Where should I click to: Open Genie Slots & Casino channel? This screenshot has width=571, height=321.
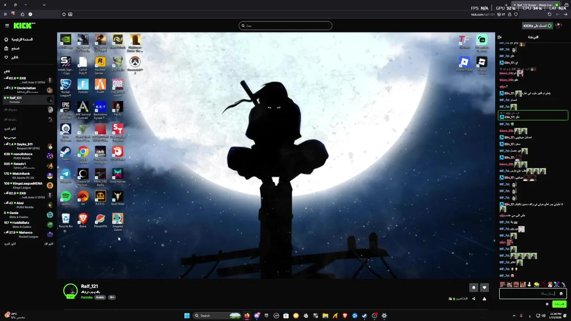[x=29, y=214]
